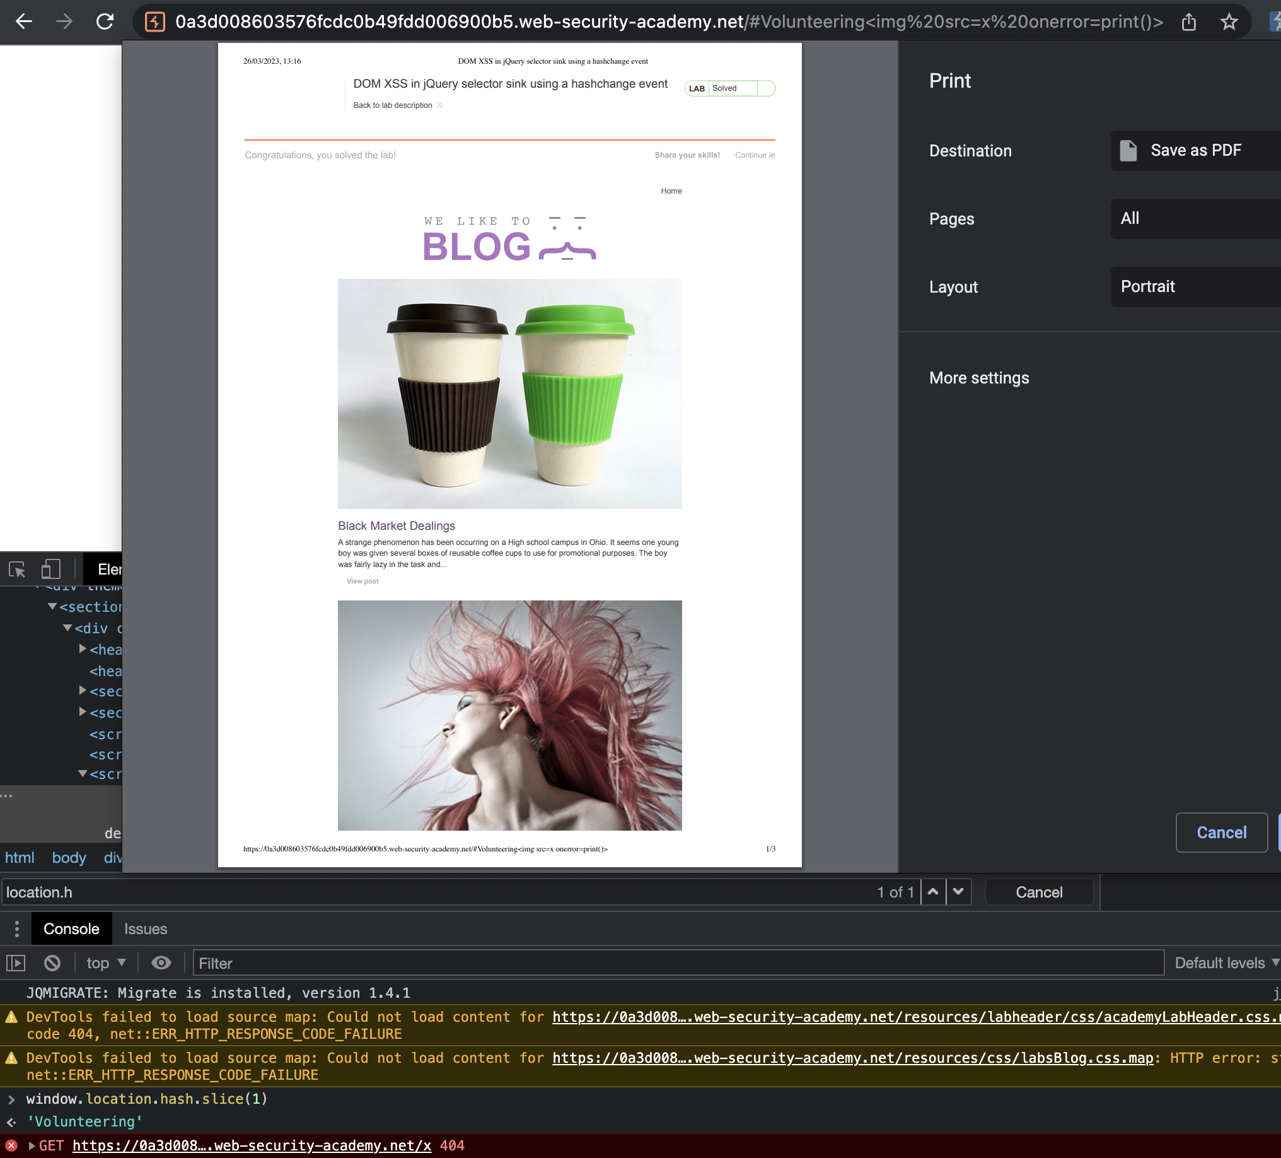Toggle the live expression eye icon

point(161,963)
